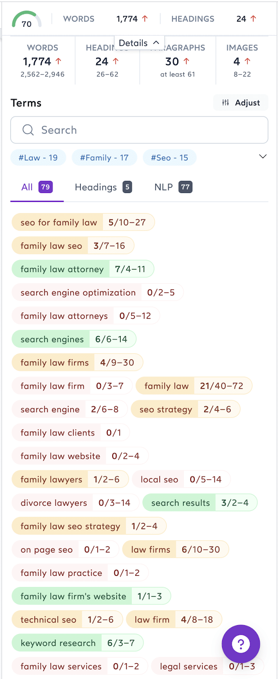This screenshot has height=679, width=278.
Task: Collapse the Details panel
Action: pyautogui.click(x=139, y=43)
